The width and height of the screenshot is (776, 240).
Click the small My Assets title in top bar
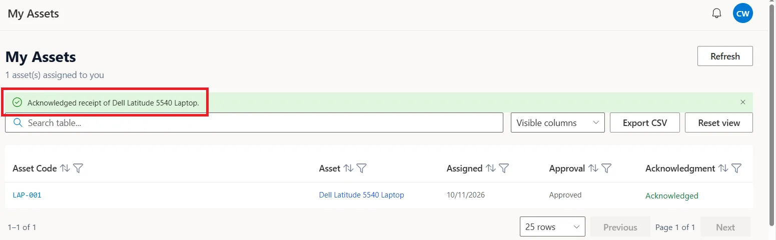(34, 13)
